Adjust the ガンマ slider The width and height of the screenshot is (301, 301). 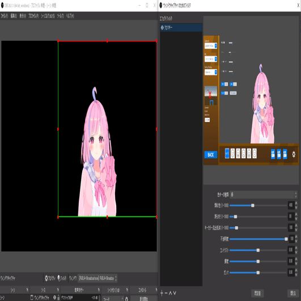(x=258, y=273)
